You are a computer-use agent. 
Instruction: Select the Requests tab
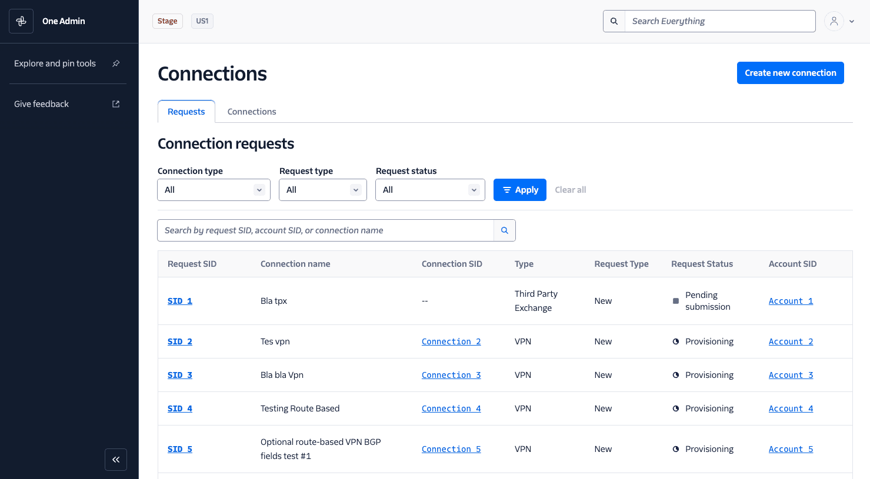tap(186, 111)
